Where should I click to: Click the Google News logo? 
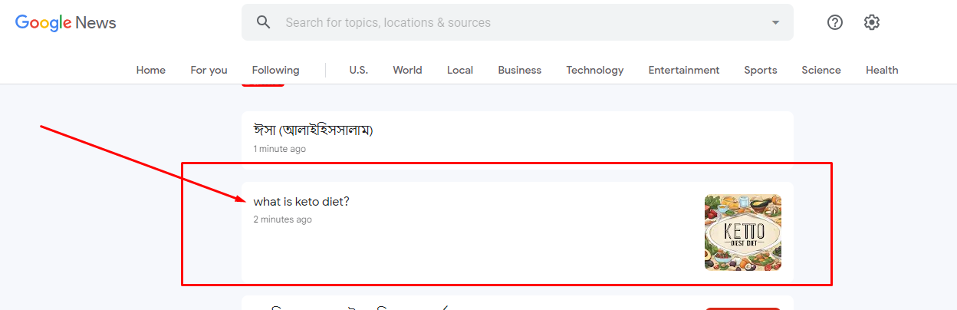66,22
